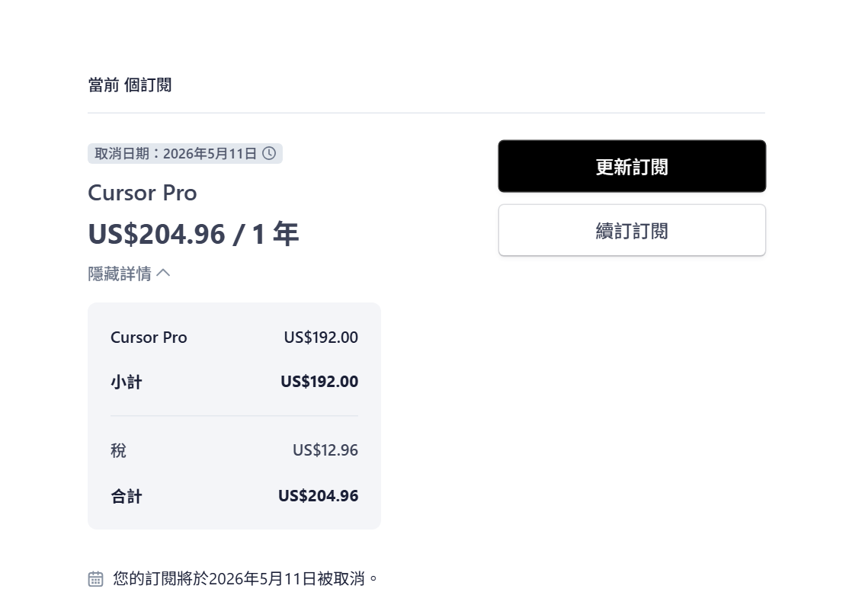Viewport: 849px width, 592px height.
Task: Click the divider line in details card
Action: (235, 415)
